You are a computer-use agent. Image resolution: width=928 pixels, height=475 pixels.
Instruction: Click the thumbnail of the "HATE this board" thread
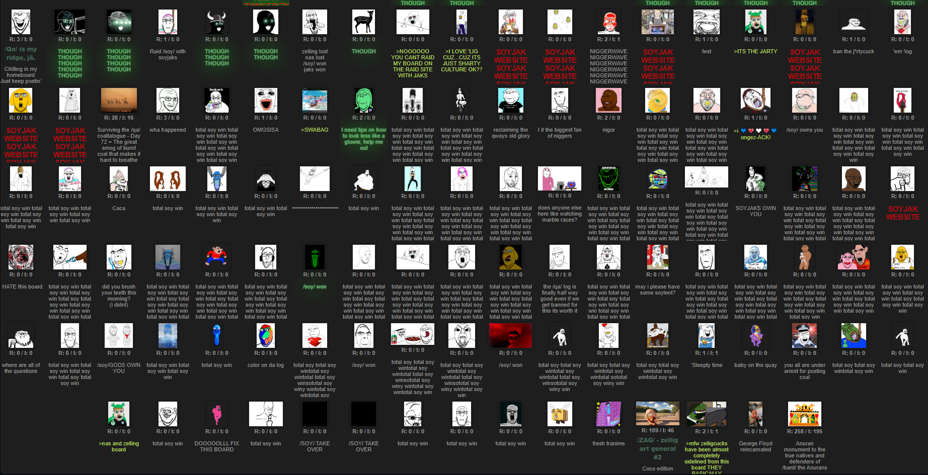[21, 257]
